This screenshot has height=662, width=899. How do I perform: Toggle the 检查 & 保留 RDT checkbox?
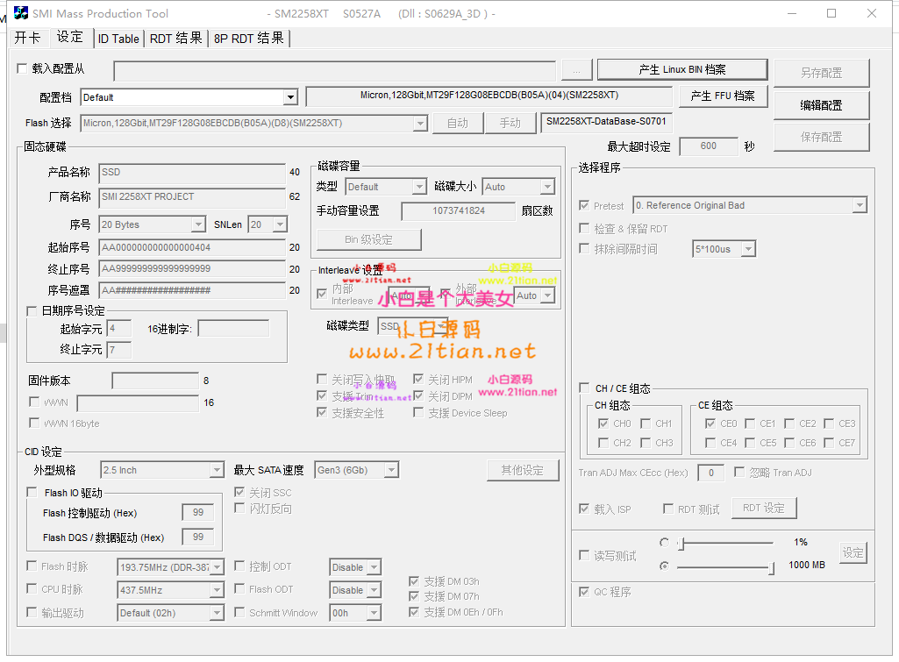pos(584,228)
